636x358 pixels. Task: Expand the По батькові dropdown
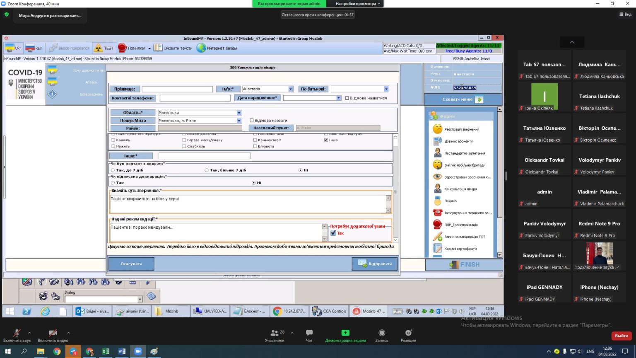tap(386, 89)
